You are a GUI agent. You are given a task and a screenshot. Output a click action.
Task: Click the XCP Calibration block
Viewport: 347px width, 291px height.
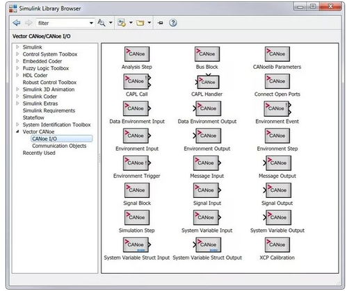click(x=277, y=244)
